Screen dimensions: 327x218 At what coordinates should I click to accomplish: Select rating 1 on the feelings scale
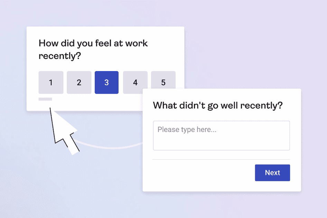click(x=51, y=82)
